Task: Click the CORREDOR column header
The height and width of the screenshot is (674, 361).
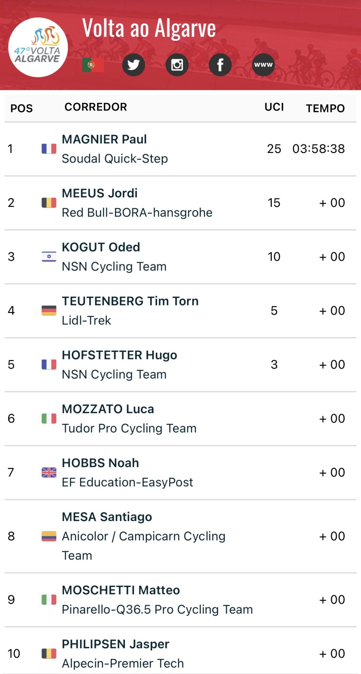Action: point(96,107)
